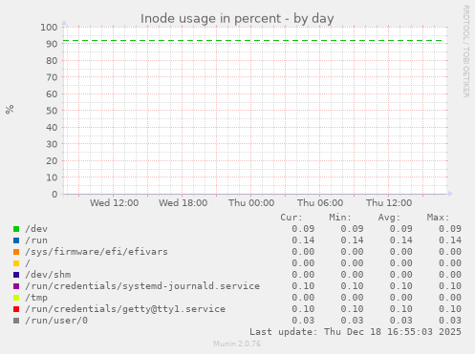
Task: Click the Min: column header
Action: coord(340,218)
